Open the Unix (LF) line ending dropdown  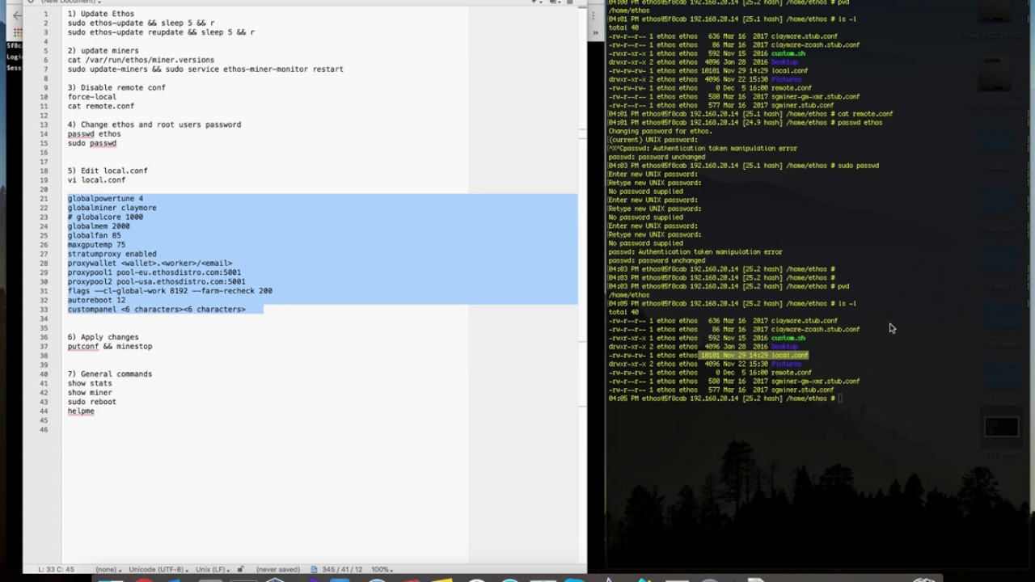(213, 570)
